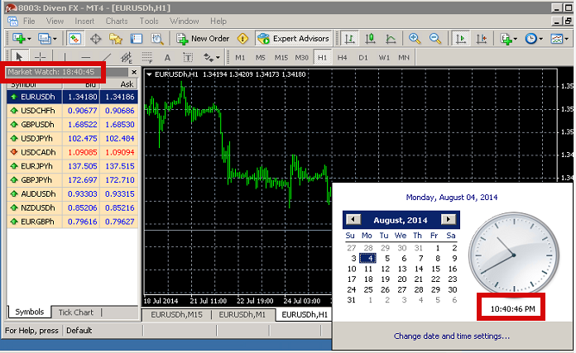The image size is (576, 353).
Task: Open the new chart plus dropdown arrow
Action: point(30,39)
